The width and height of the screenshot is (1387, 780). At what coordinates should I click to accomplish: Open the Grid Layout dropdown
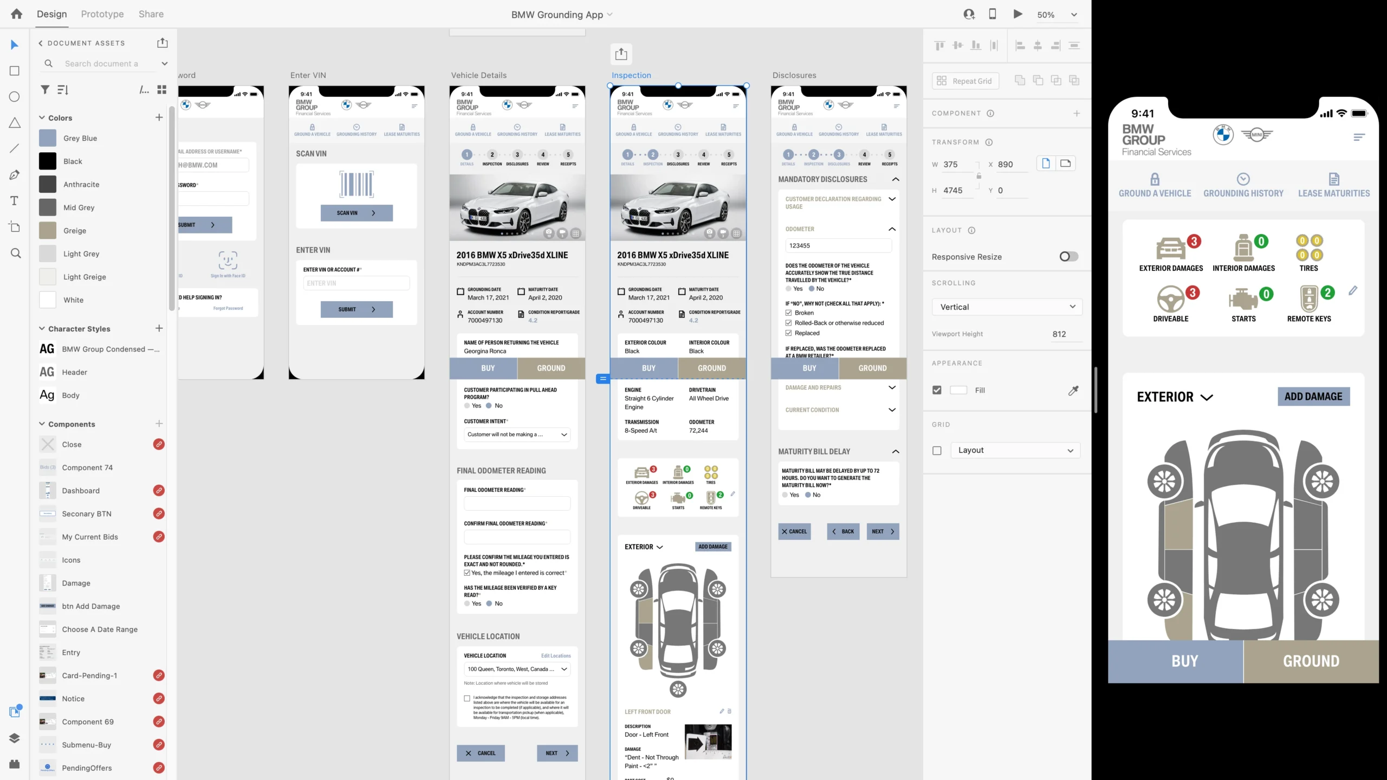click(1015, 451)
